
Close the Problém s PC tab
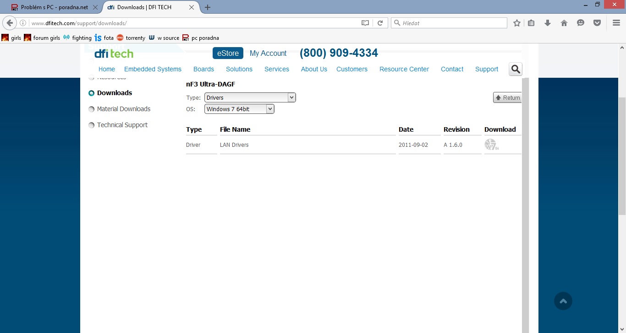tap(96, 7)
